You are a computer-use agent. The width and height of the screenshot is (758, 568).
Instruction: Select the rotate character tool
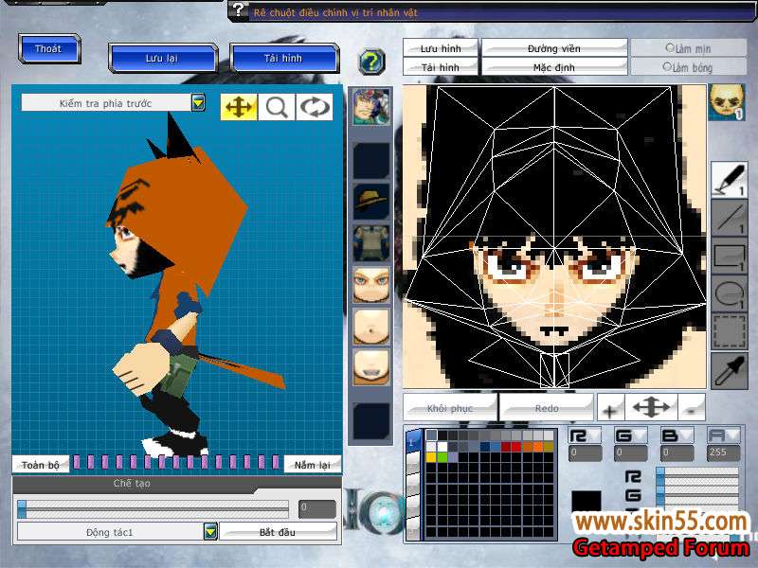315,107
